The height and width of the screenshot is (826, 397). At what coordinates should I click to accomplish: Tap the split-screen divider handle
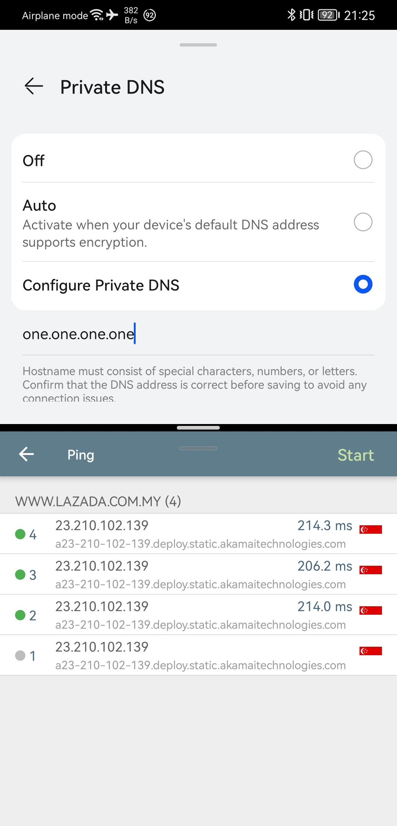pos(198,428)
